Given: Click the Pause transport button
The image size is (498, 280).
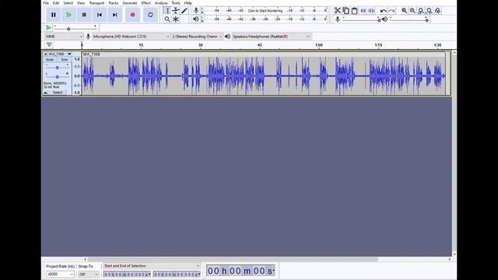Looking at the screenshot, I should pos(54,15).
